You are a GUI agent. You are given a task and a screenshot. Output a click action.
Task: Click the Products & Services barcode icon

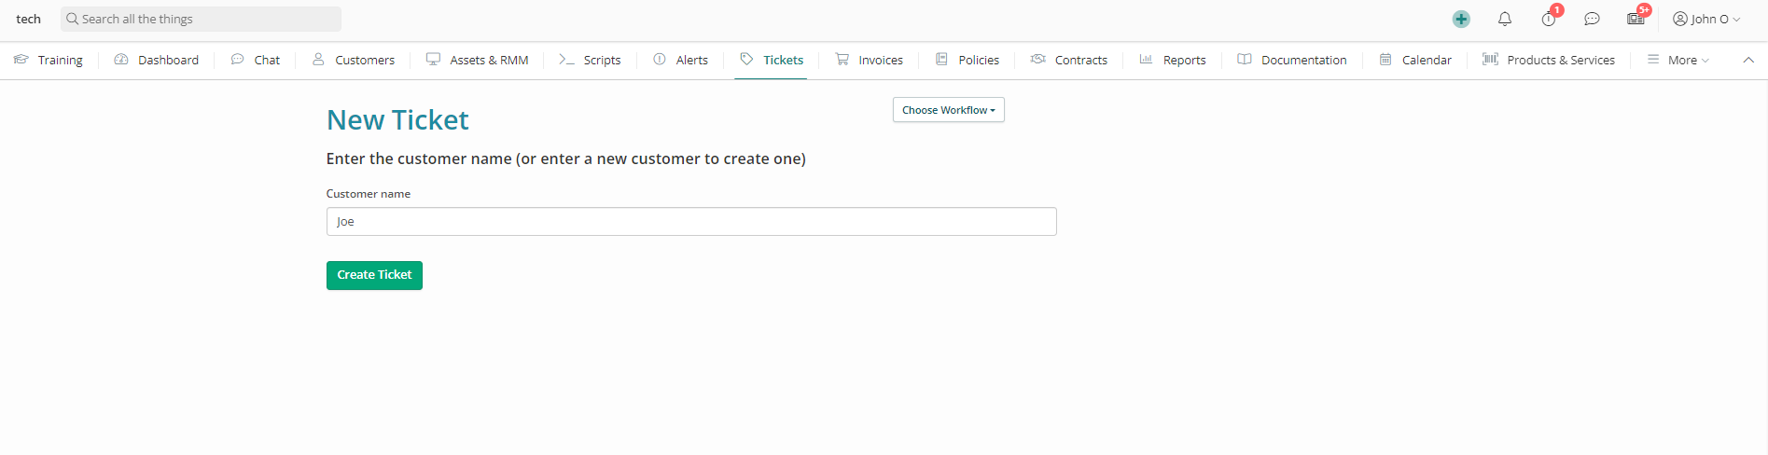tap(1490, 59)
